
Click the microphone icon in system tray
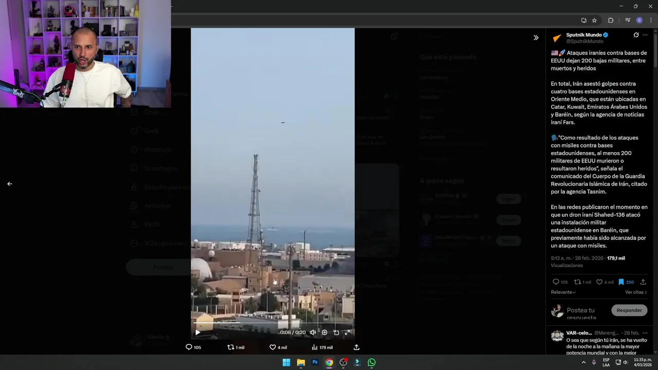(594, 362)
